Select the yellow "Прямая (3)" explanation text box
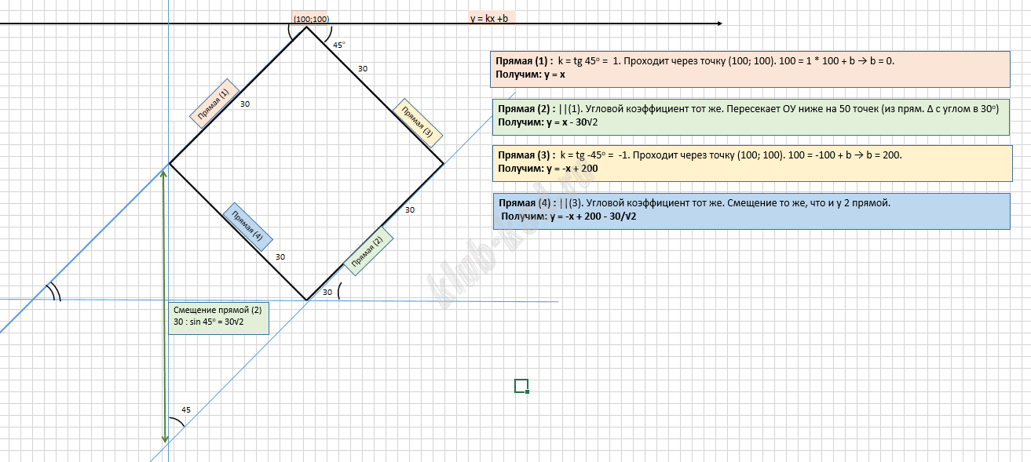Image resolution: width=1031 pixels, height=462 pixels. point(751,162)
